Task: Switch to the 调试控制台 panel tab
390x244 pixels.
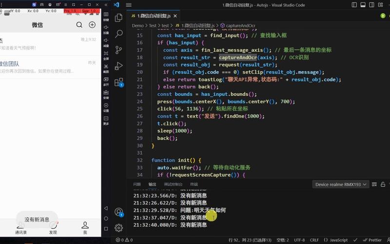Action: click(173, 184)
